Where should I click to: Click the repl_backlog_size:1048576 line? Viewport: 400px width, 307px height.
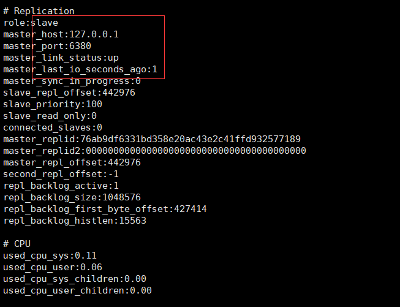72,197
